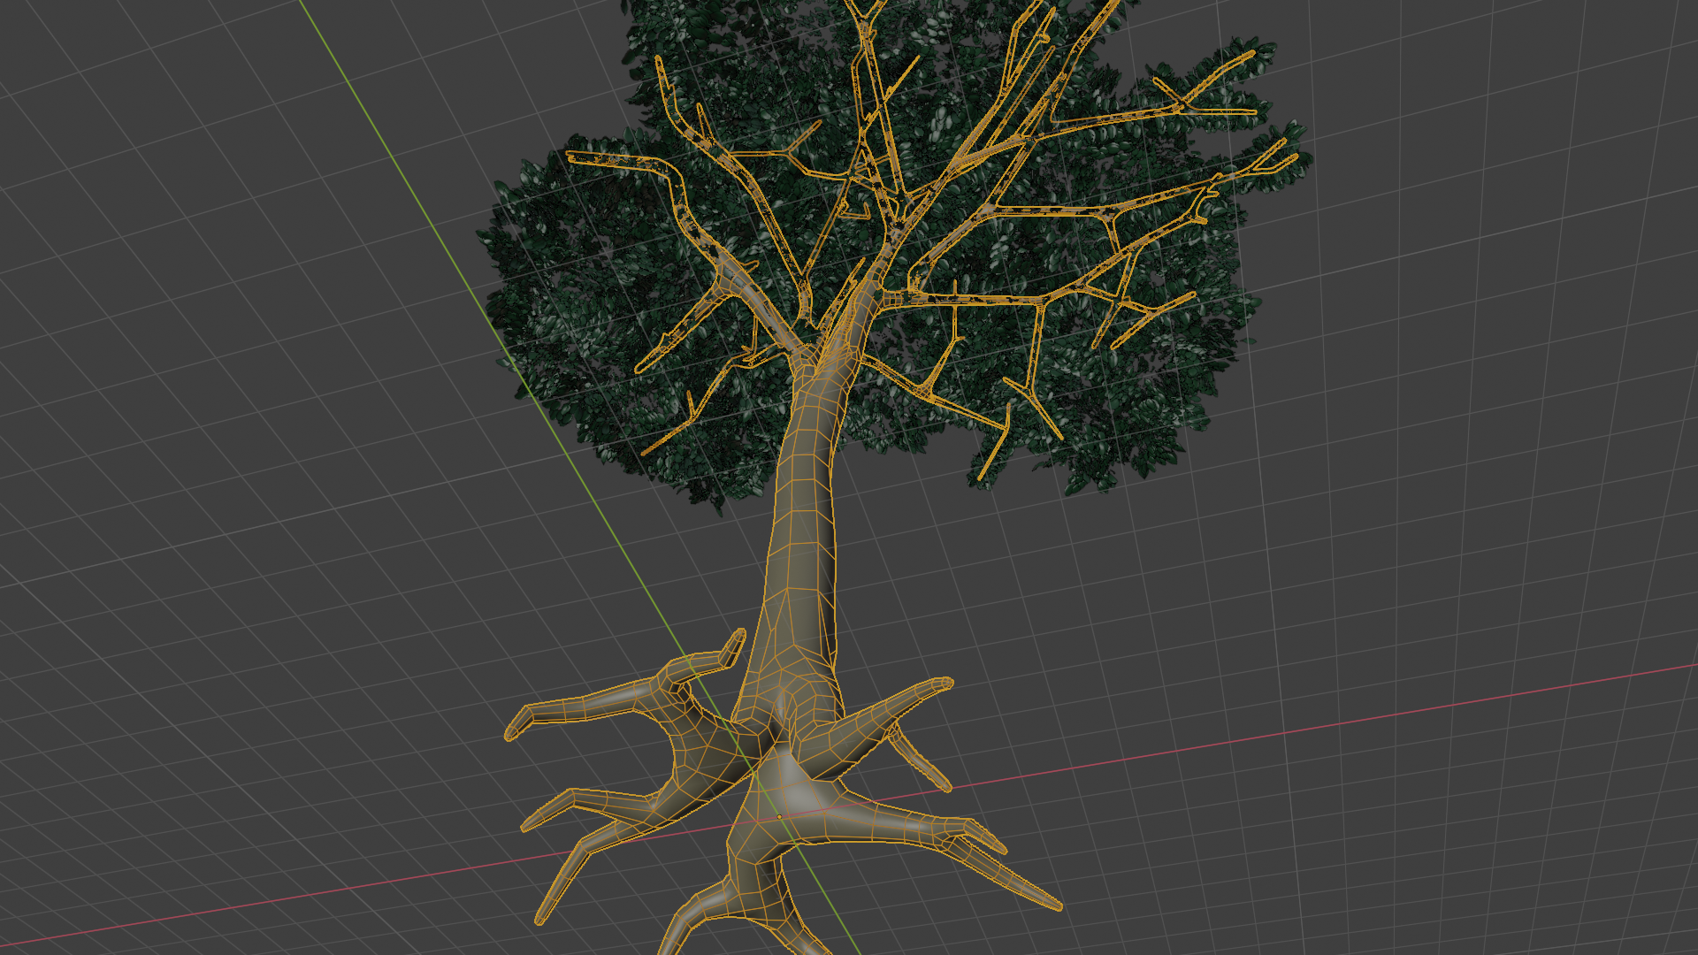Viewport: 1698px width, 955px height.
Task: Click the leftmost root tip
Action: point(511,732)
